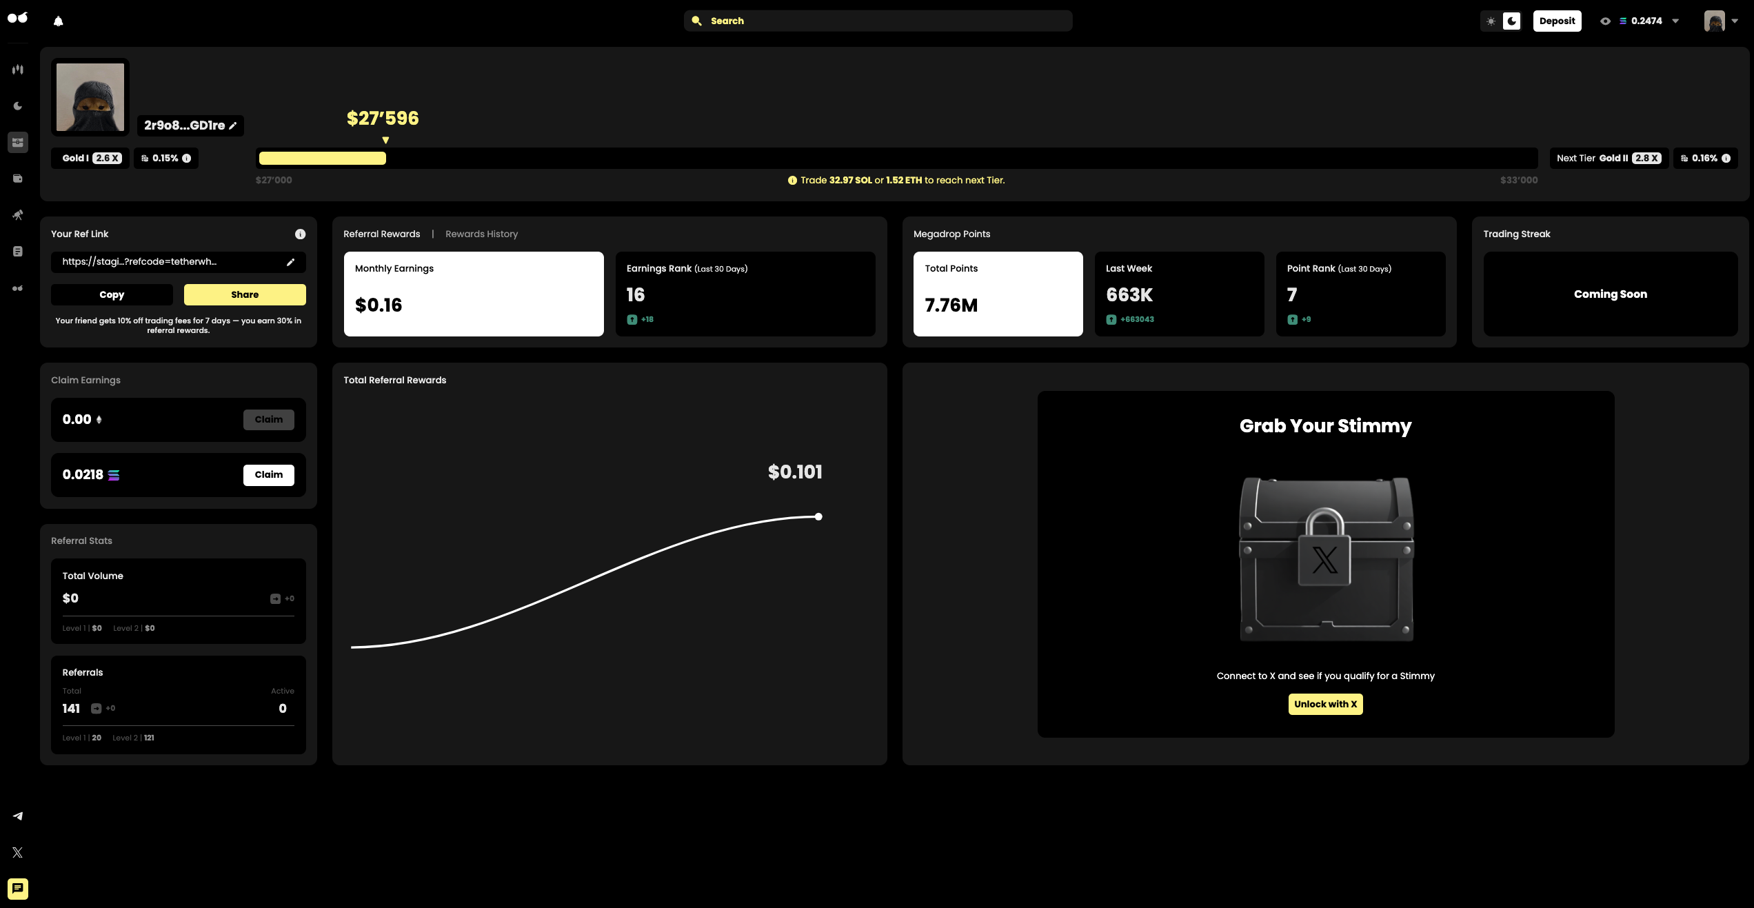
Task: Switch to light mode sun toggle
Action: pyautogui.click(x=1491, y=21)
